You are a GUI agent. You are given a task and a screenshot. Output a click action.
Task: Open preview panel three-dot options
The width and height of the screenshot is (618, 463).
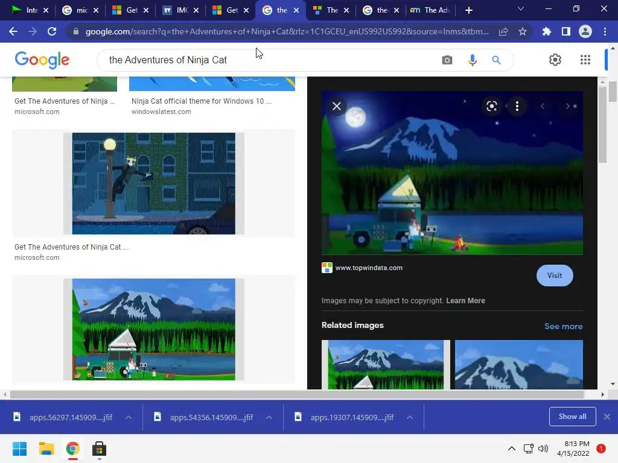[x=517, y=106]
